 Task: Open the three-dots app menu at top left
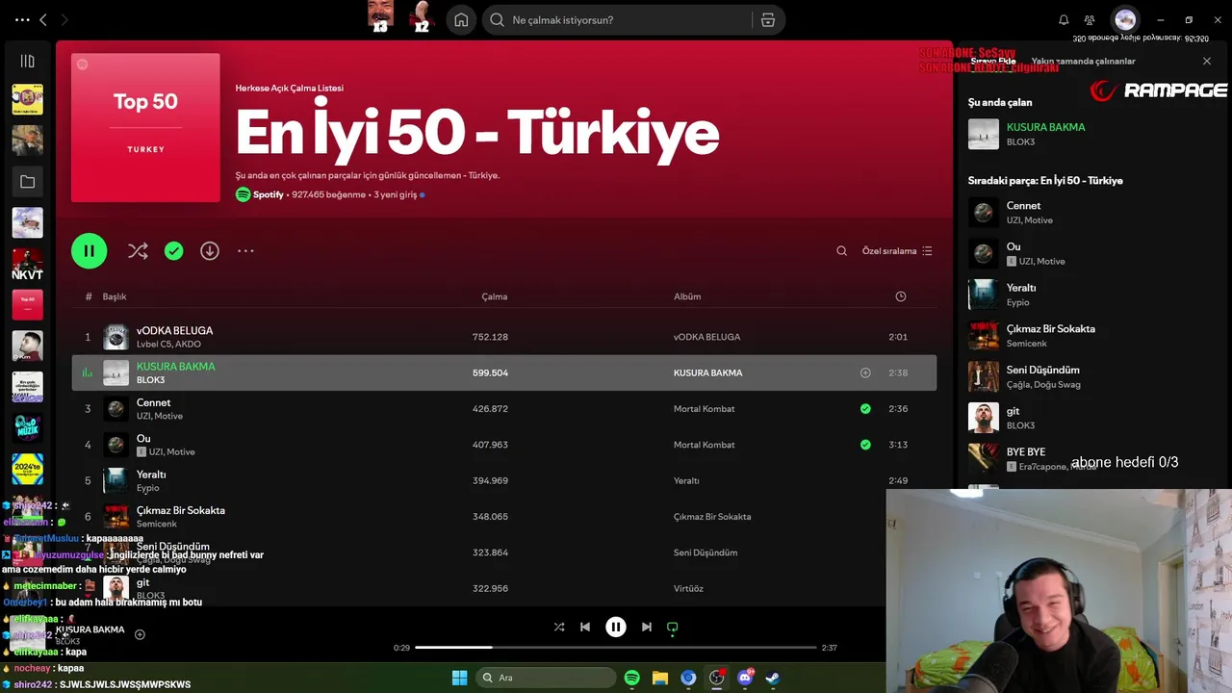coord(22,19)
